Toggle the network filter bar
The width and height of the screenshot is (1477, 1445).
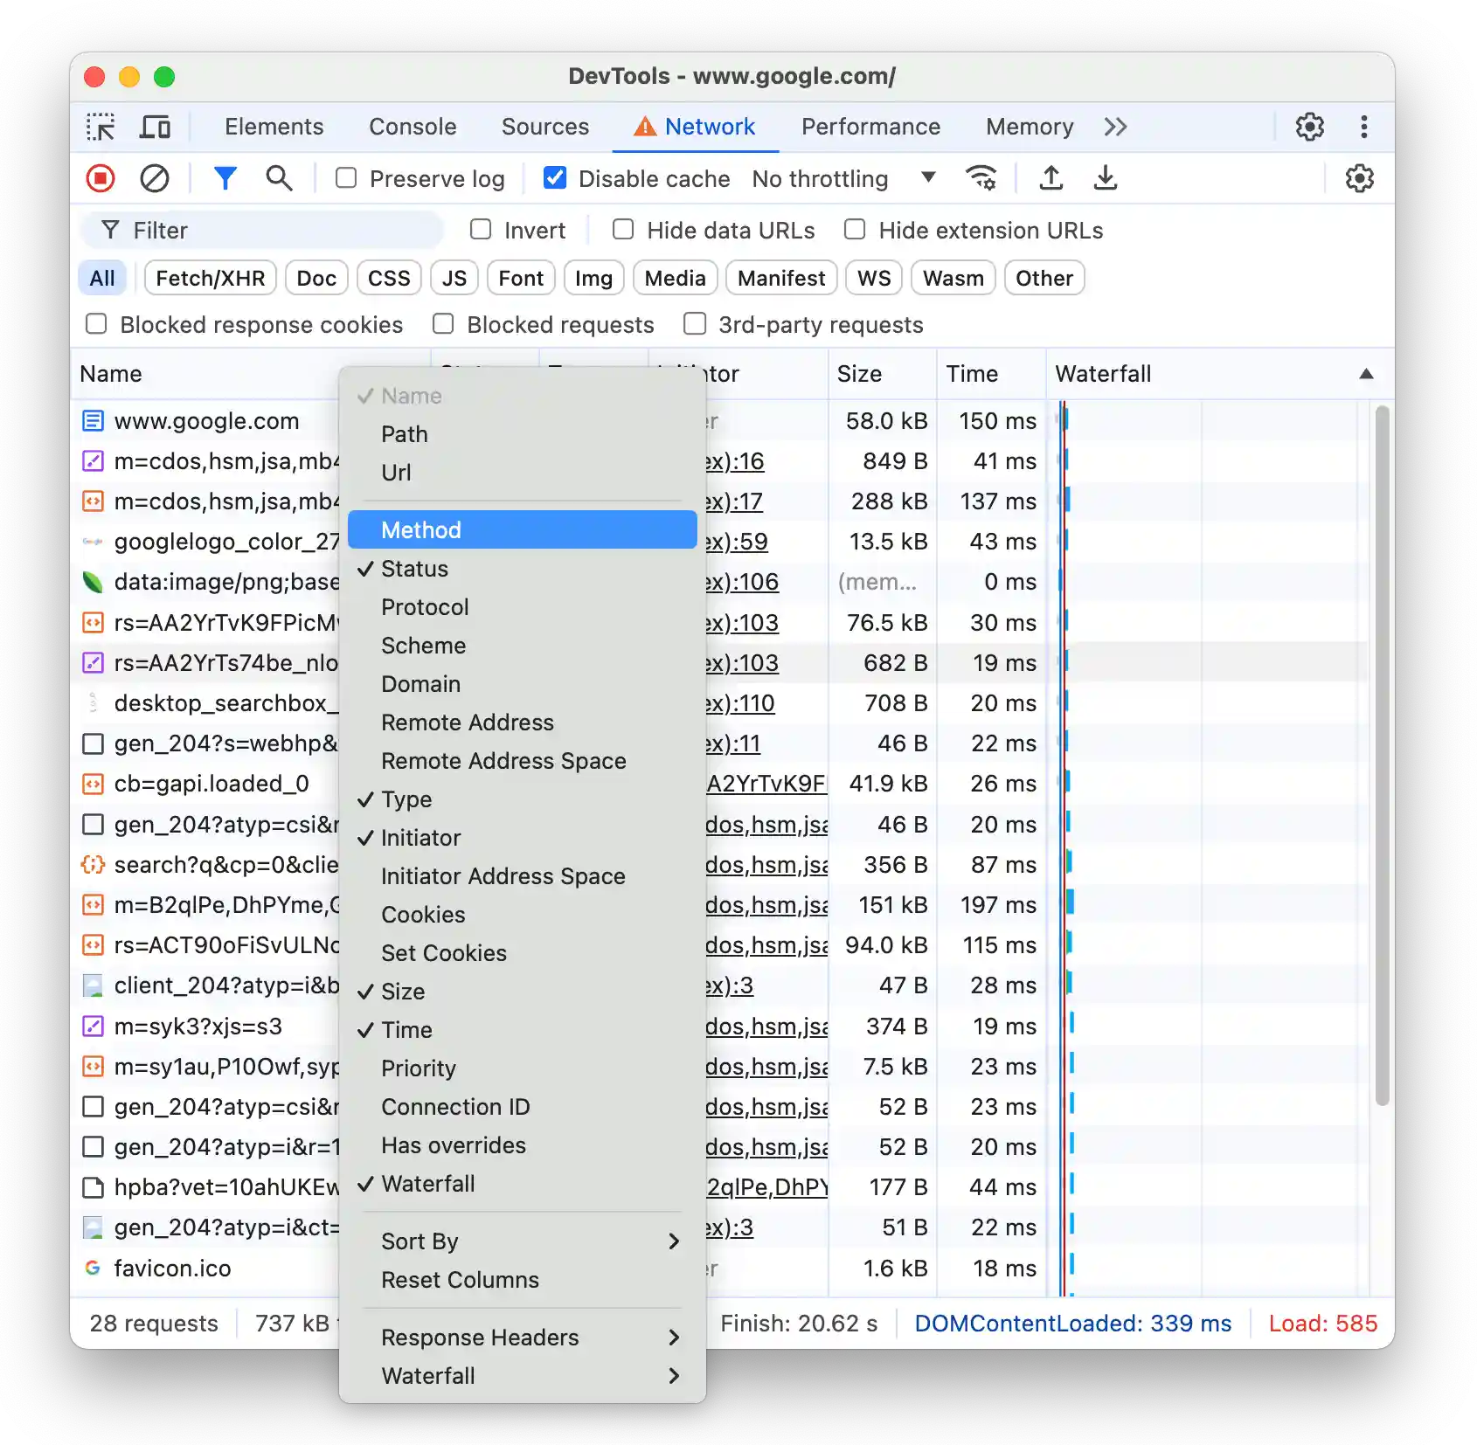225,178
